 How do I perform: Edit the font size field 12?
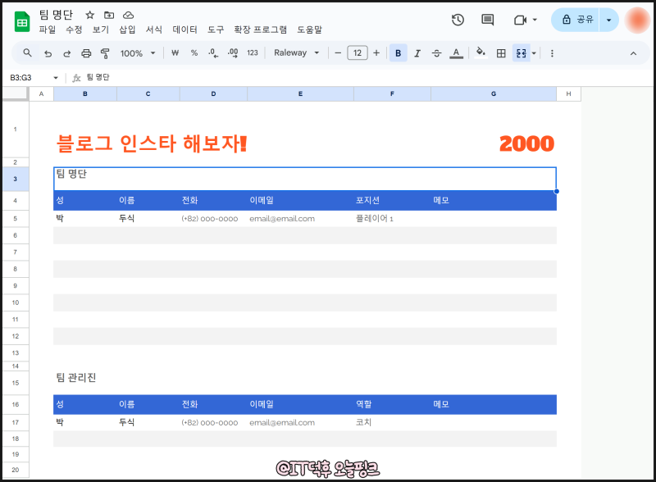tap(358, 52)
